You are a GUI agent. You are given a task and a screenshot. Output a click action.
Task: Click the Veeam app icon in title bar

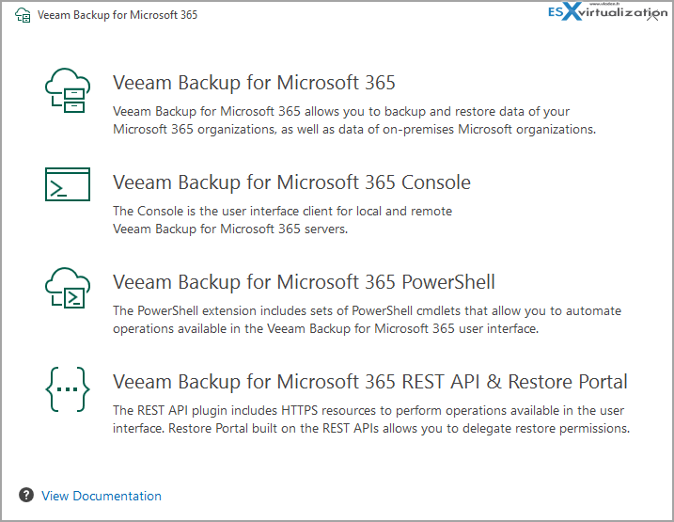(x=23, y=15)
